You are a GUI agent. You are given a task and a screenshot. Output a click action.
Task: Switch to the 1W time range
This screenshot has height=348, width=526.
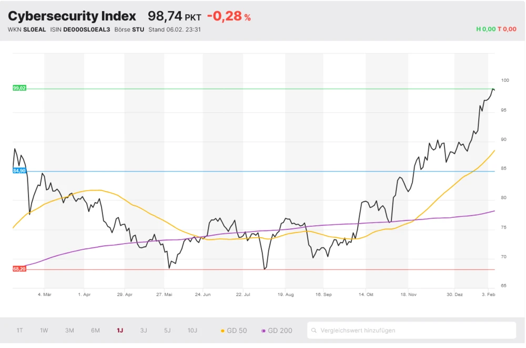point(44,331)
